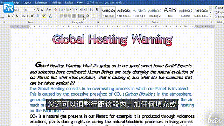The image size is (224, 126).
Task: Enable justify alignment
Action: coord(74,16)
